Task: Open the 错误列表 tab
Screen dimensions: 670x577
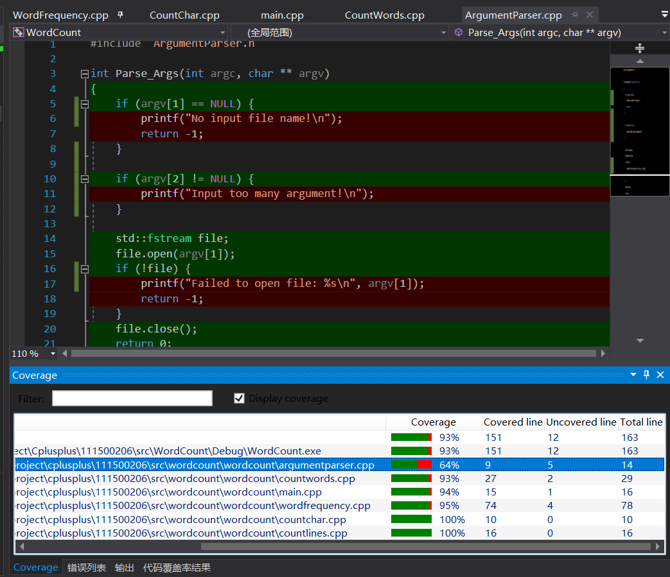Action: pos(87,567)
